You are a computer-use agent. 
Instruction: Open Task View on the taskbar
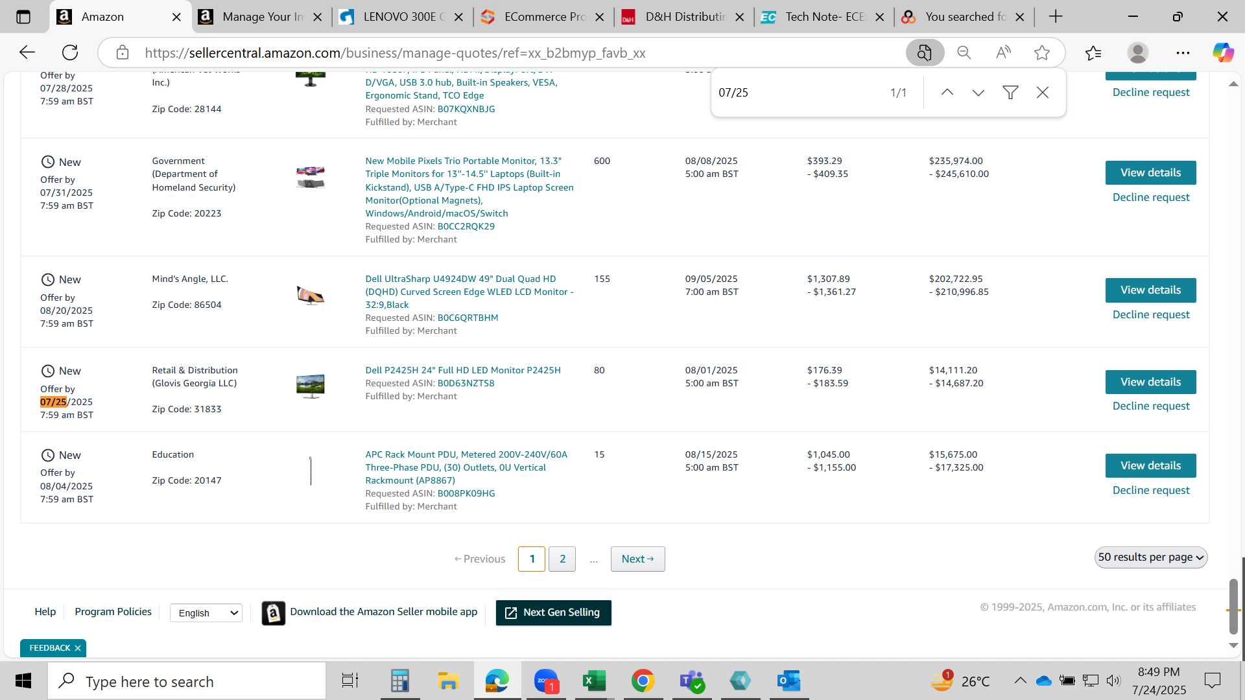(350, 681)
